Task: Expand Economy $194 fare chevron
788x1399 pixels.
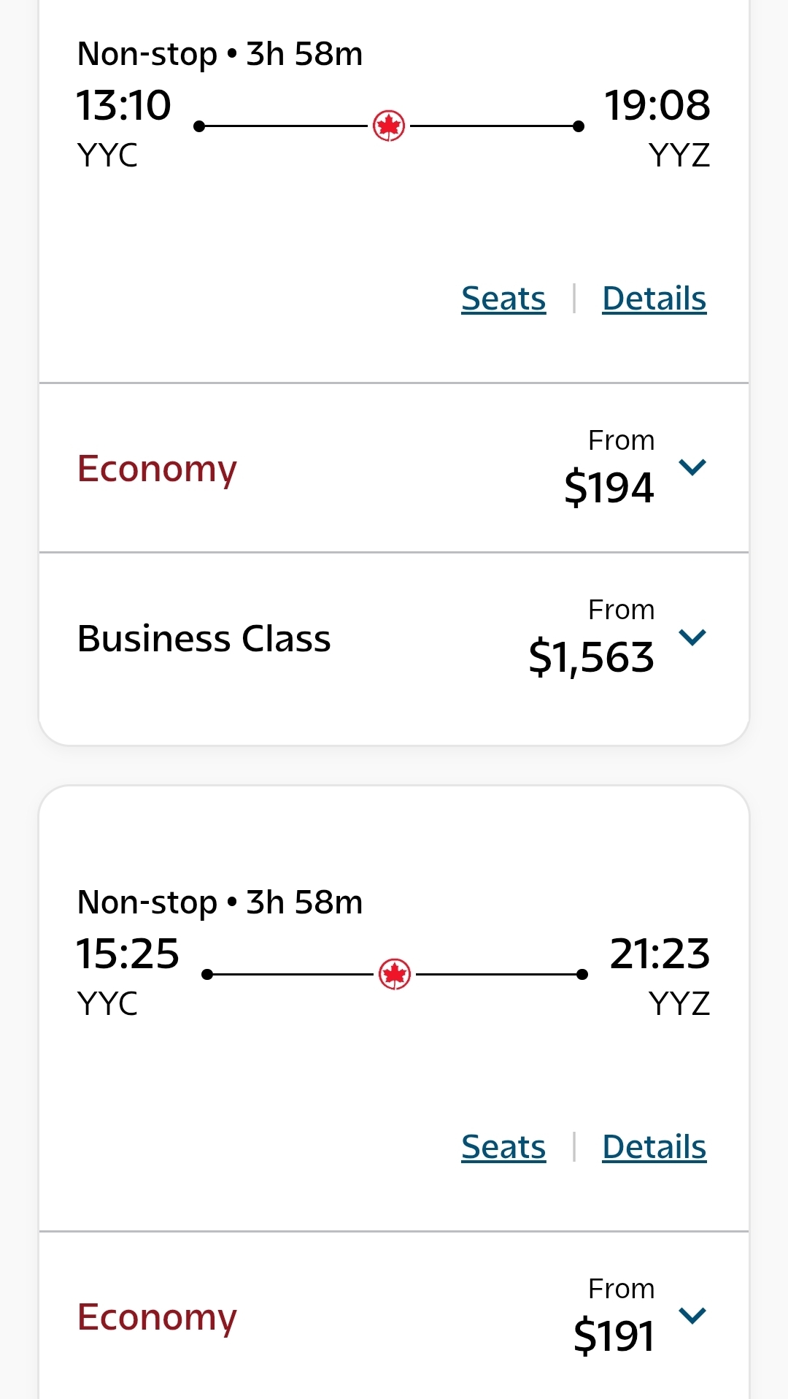Action: pyautogui.click(x=692, y=467)
